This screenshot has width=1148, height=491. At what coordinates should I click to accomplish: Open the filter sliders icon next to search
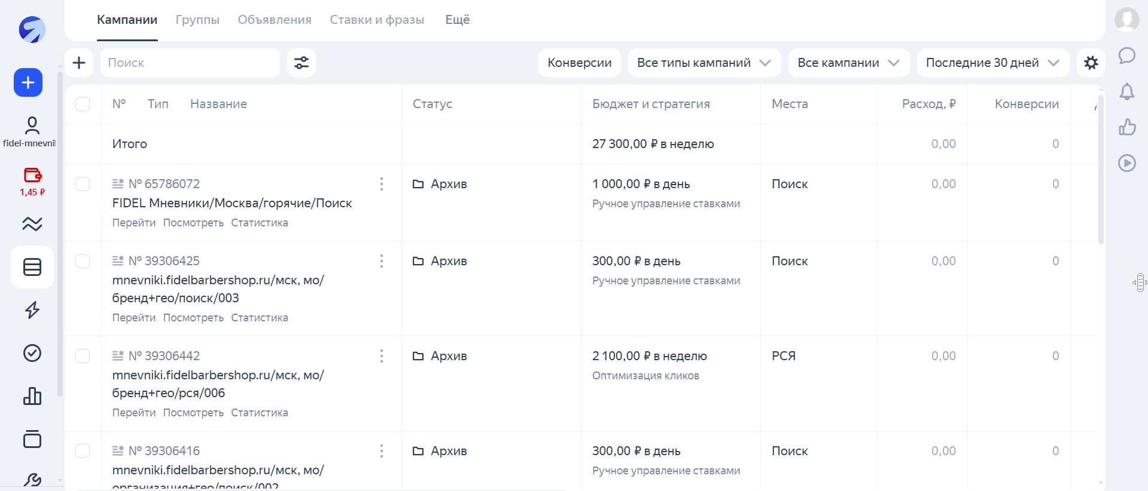click(x=302, y=63)
